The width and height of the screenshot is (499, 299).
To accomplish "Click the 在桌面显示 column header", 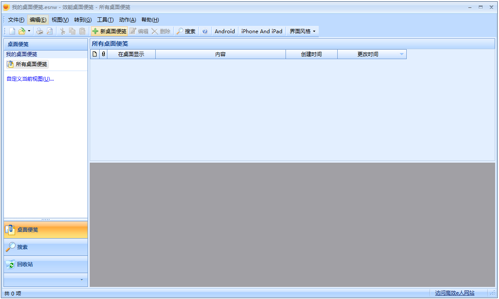I will [131, 54].
